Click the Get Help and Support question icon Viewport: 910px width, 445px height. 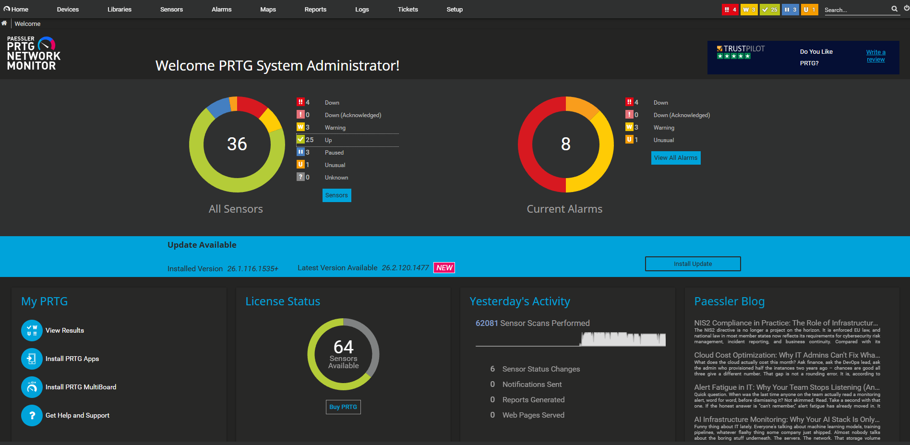(x=32, y=415)
